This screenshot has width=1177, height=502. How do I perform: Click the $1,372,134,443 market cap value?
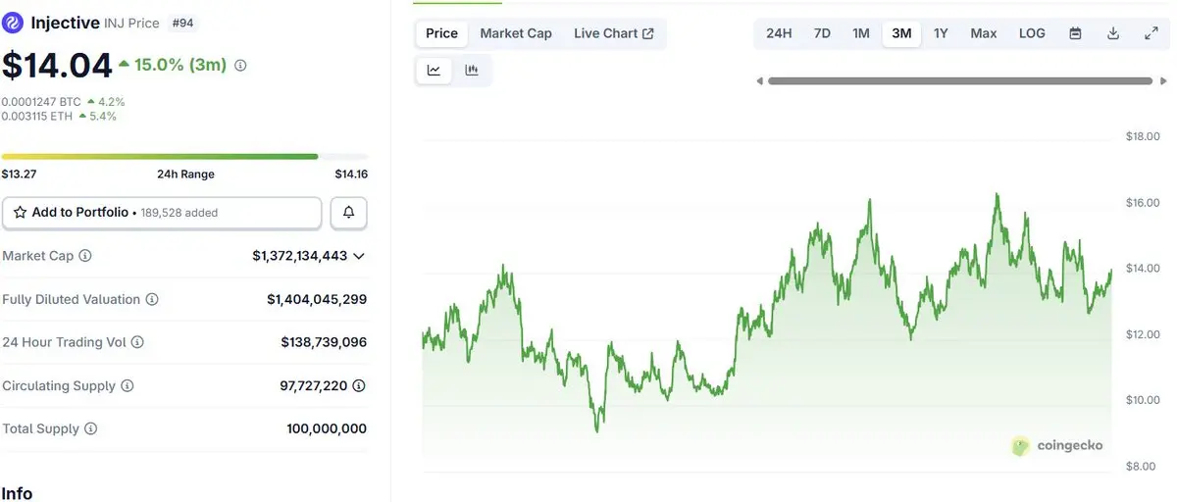point(300,256)
